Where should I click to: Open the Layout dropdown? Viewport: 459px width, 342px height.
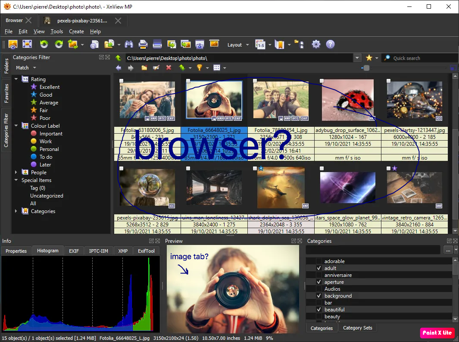click(238, 45)
